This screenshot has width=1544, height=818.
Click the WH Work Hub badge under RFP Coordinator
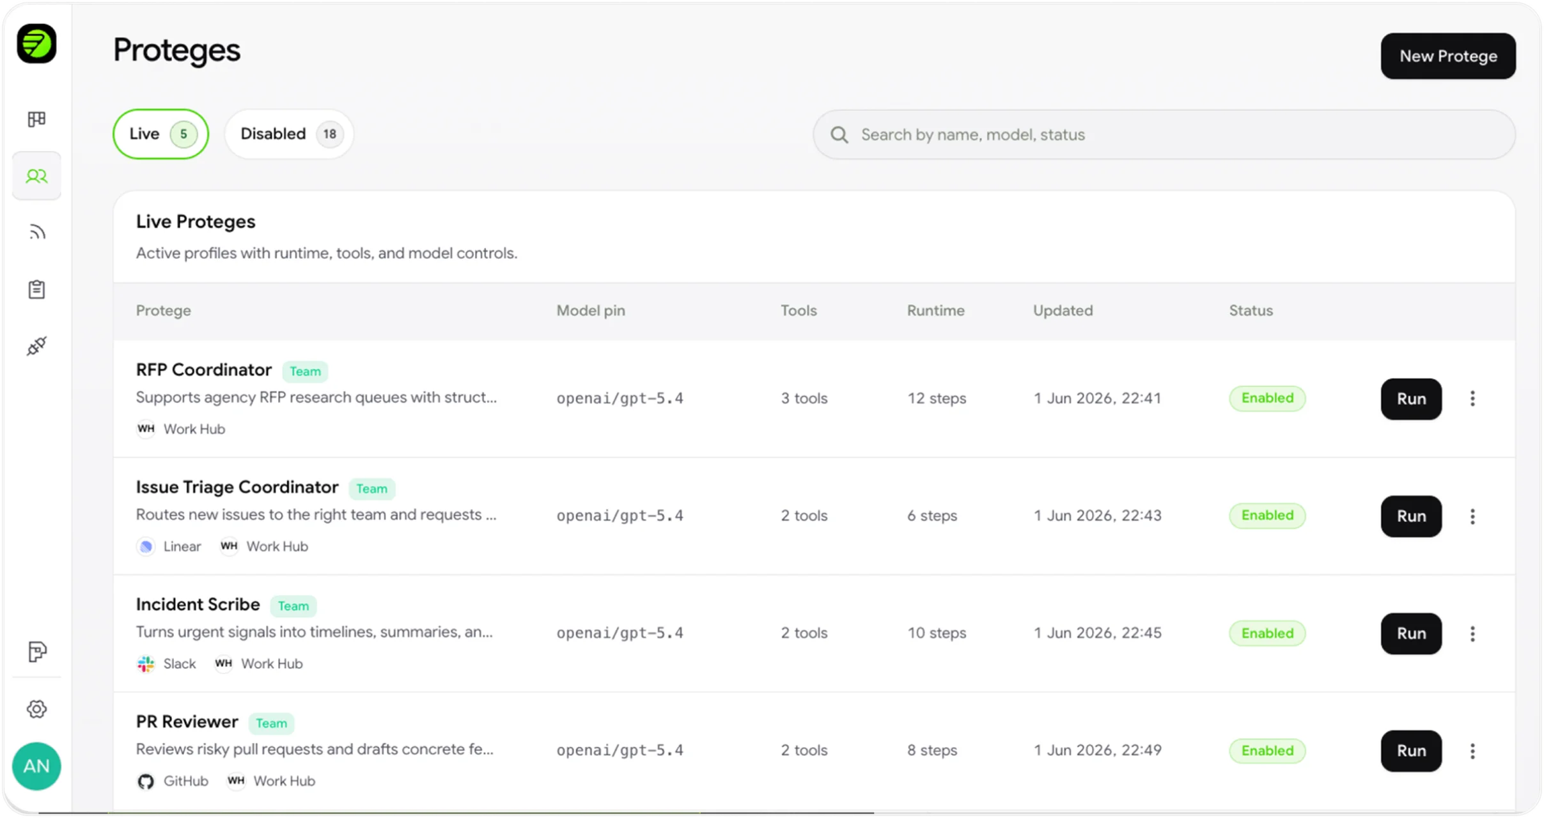(146, 429)
